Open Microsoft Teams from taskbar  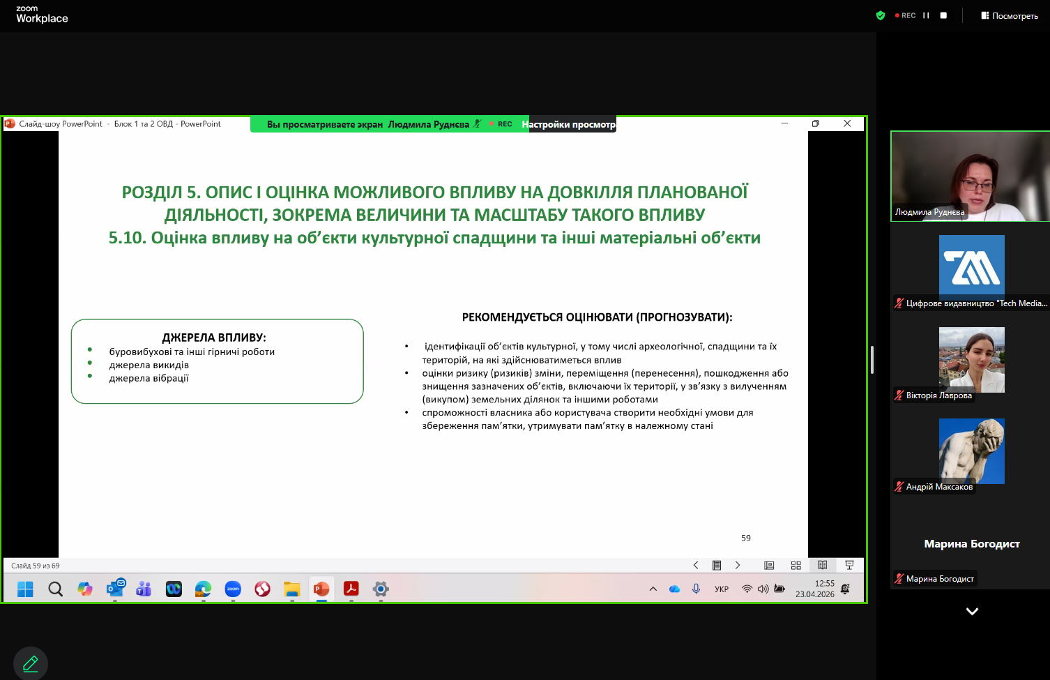coord(144,589)
